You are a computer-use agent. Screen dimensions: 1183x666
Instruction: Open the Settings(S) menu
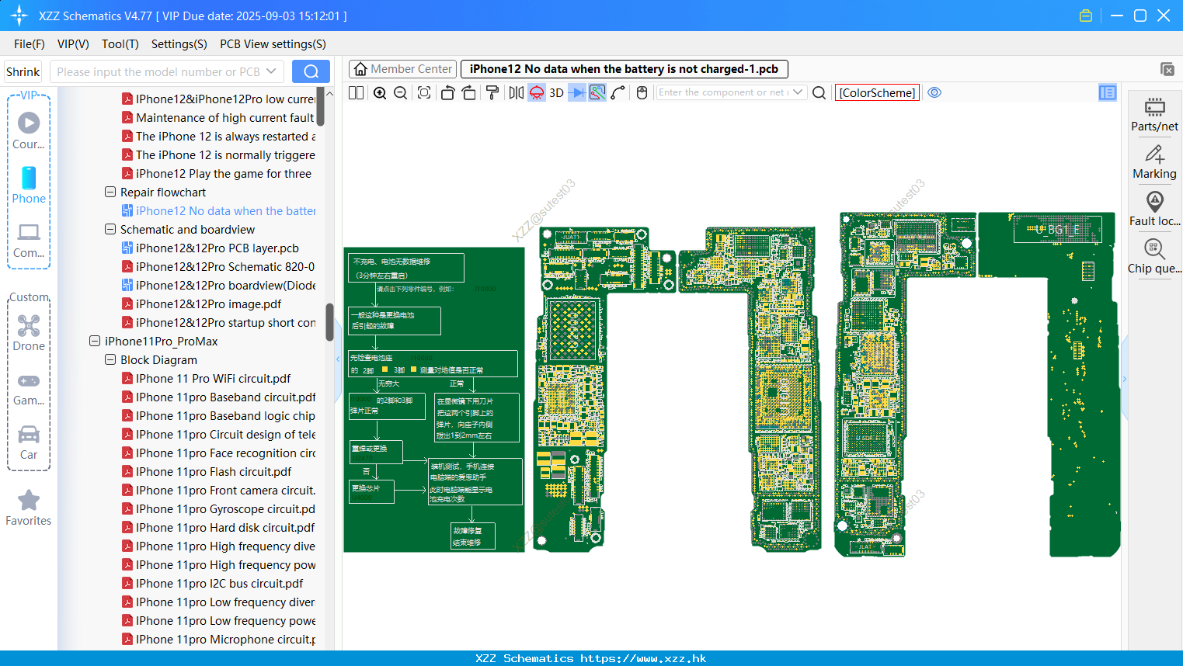pyautogui.click(x=179, y=44)
